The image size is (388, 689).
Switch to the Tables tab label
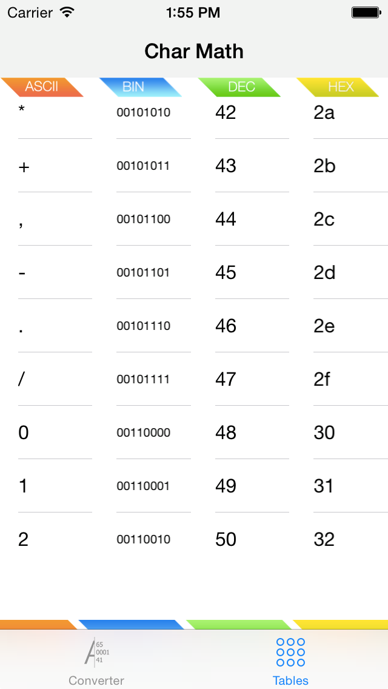click(290, 681)
